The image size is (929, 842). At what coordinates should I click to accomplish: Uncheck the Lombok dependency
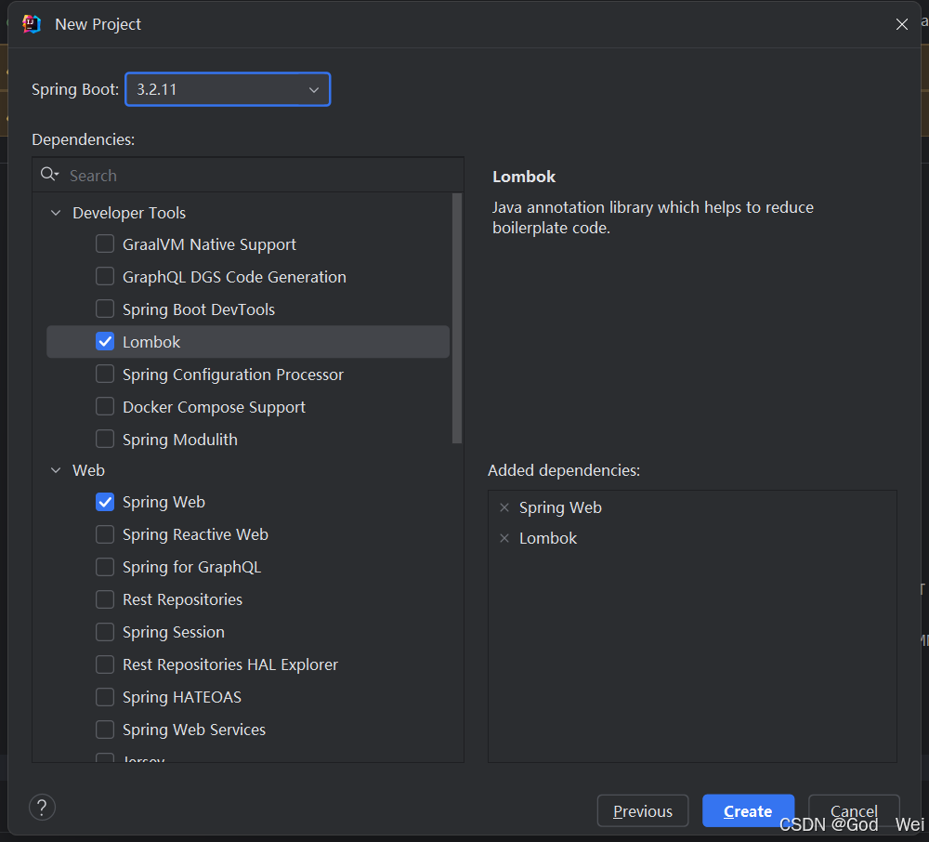point(105,341)
